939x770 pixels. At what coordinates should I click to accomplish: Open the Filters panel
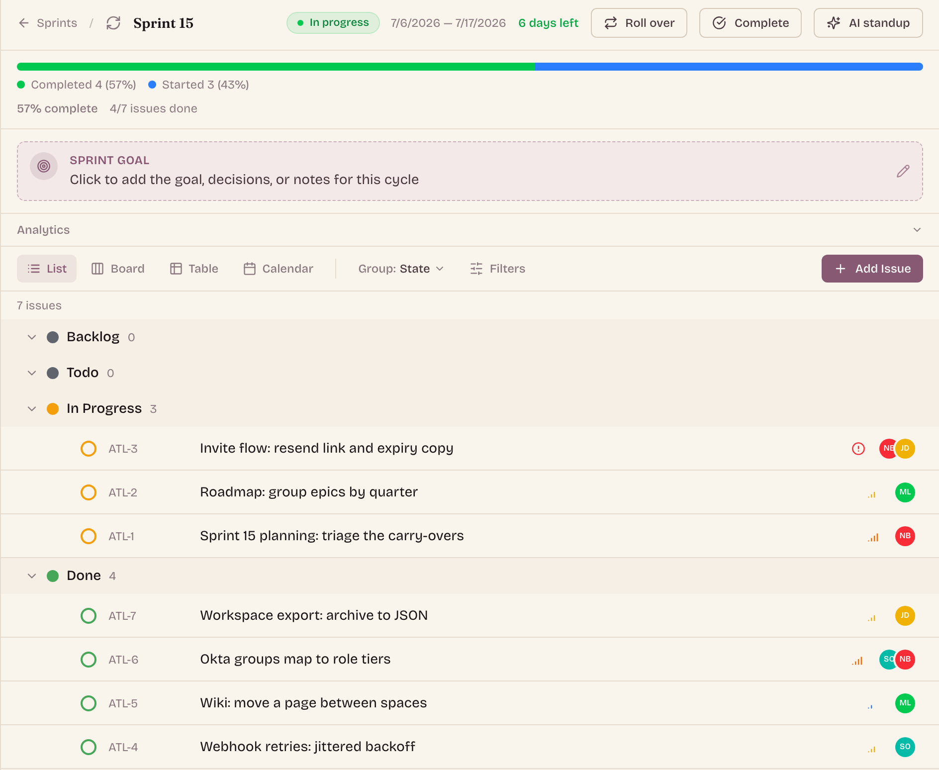coord(497,269)
